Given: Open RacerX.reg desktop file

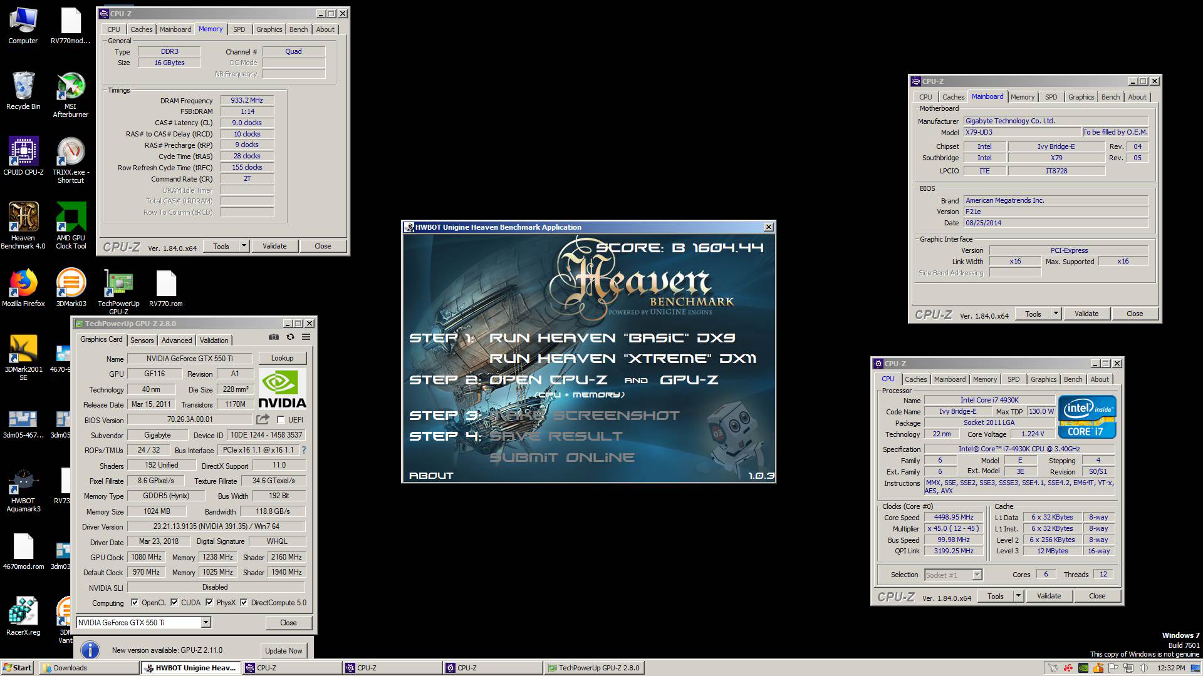Looking at the screenshot, I should click(23, 617).
